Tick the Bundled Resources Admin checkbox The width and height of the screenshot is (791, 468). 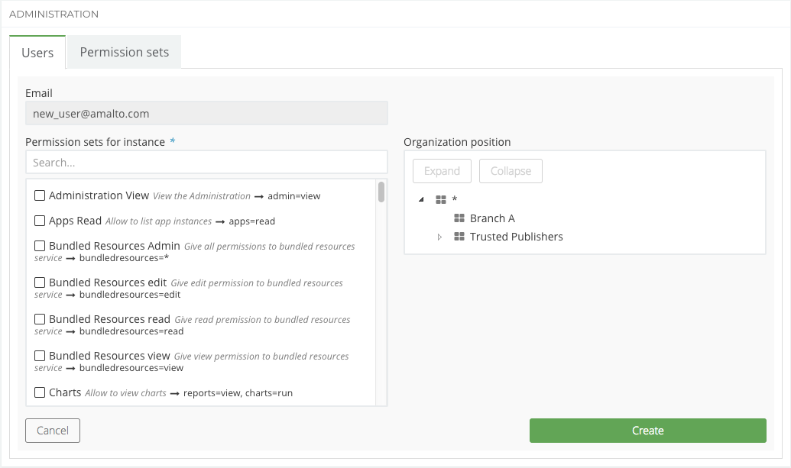click(x=41, y=247)
